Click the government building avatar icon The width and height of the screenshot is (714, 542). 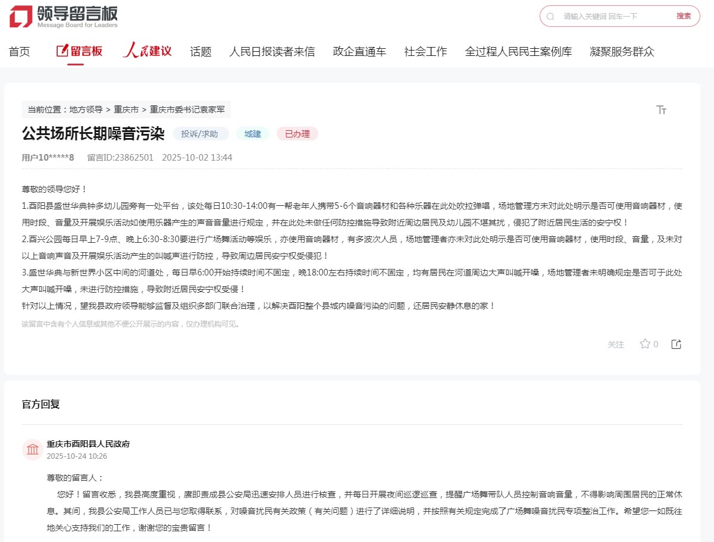coord(33,450)
